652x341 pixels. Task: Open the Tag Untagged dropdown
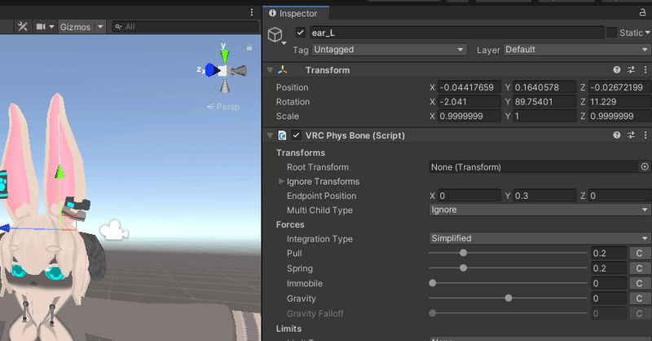(390, 50)
